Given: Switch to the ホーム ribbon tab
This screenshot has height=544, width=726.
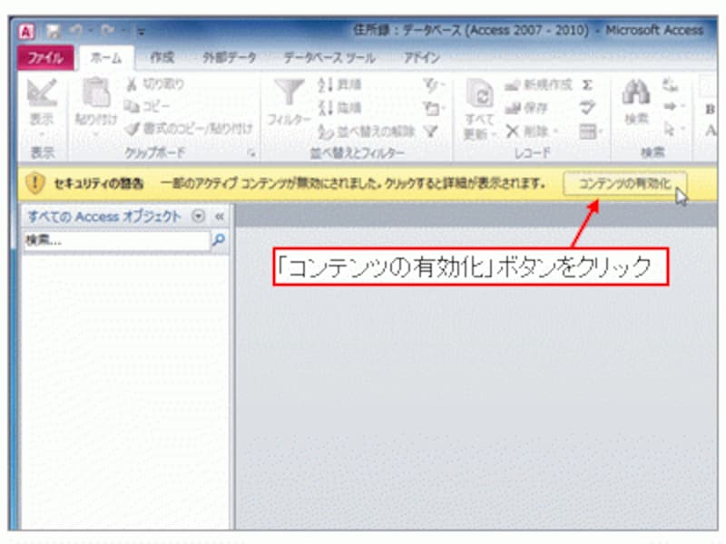Looking at the screenshot, I should pyautogui.click(x=106, y=58).
